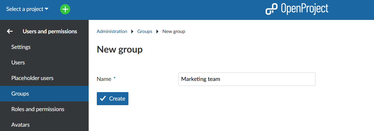Open Settings in the sidebar
The width and height of the screenshot is (374, 131).
pyautogui.click(x=21, y=47)
